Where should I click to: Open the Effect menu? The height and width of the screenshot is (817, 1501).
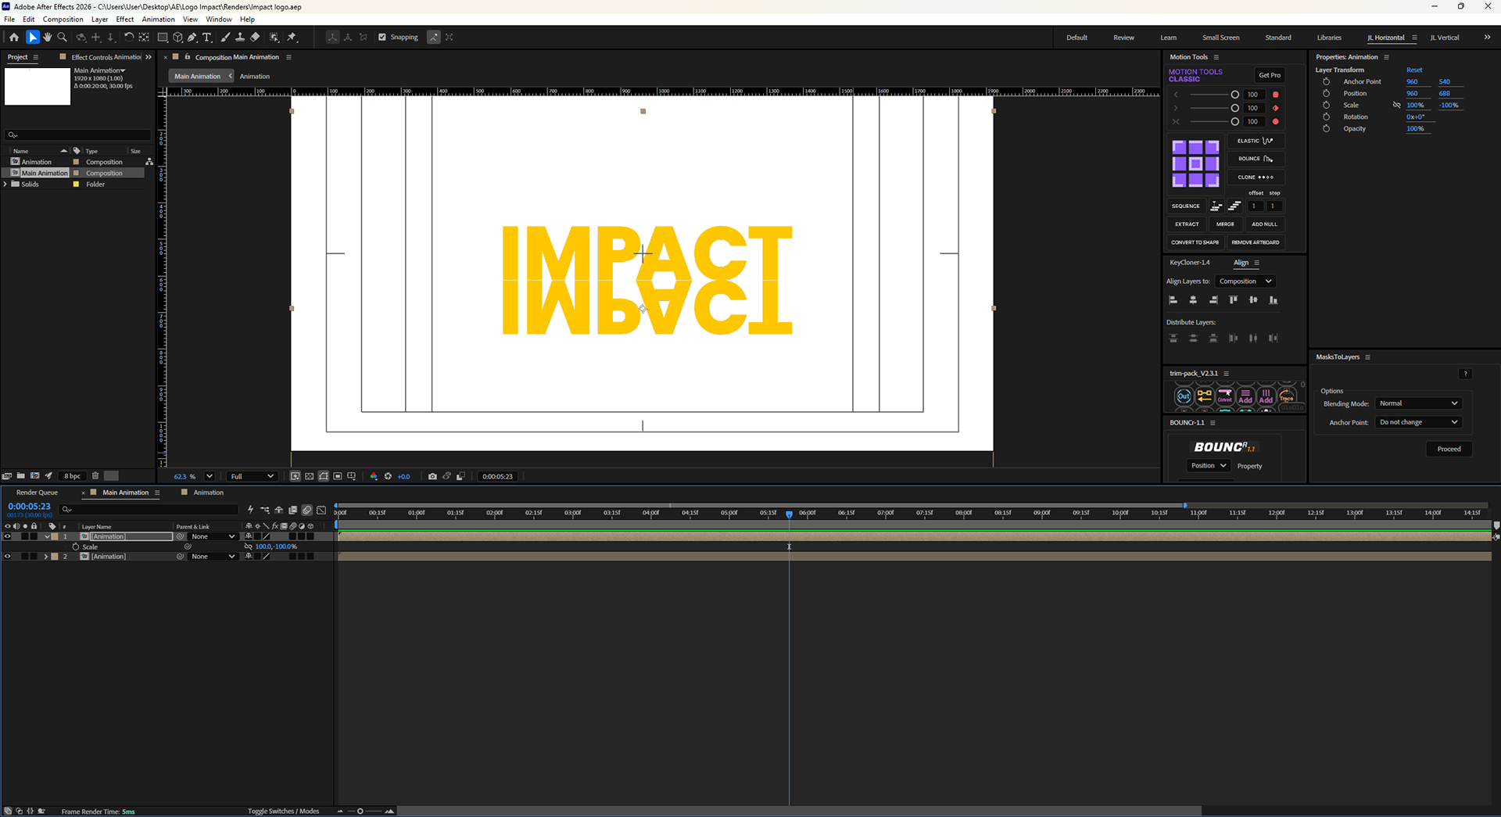coord(125,20)
